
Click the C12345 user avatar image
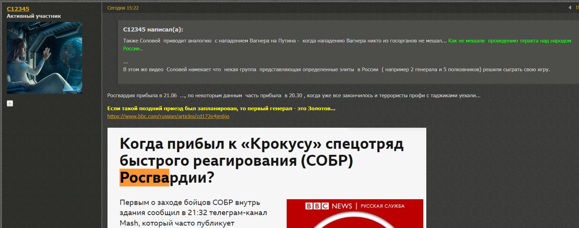point(45,58)
